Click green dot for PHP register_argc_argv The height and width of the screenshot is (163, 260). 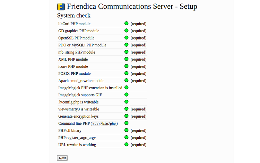coord(126,137)
